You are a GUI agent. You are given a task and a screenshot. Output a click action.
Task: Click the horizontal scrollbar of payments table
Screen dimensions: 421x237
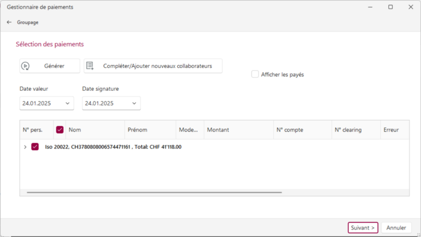pyautogui.click(x=154, y=192)
